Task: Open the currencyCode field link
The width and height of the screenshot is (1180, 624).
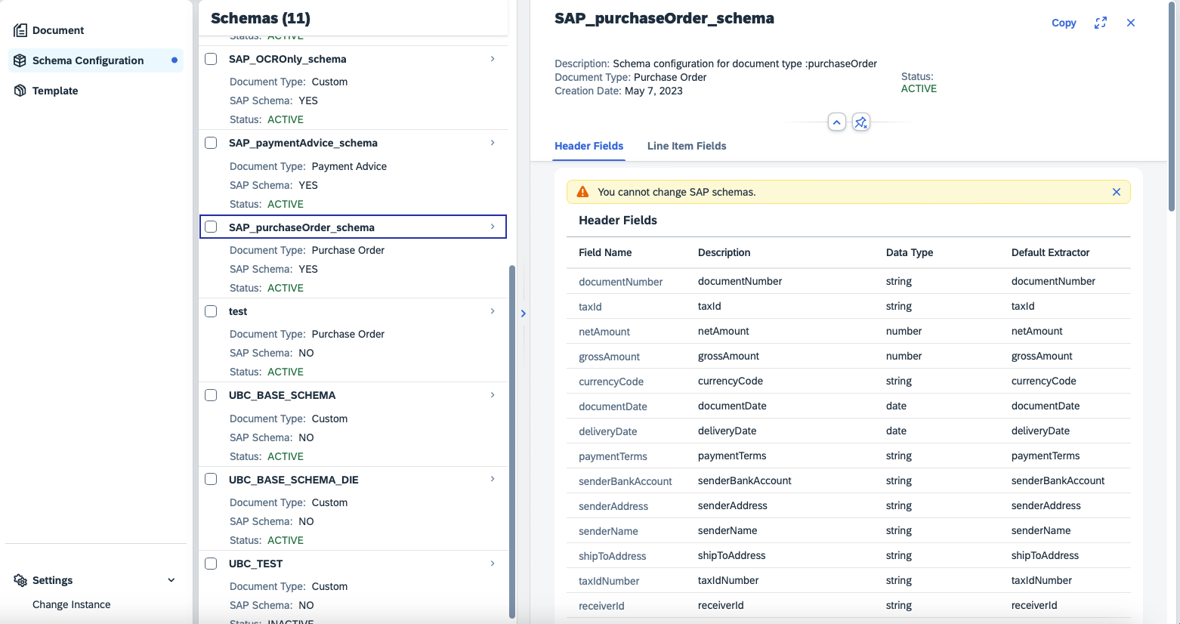Action: [x=611, y=382]
